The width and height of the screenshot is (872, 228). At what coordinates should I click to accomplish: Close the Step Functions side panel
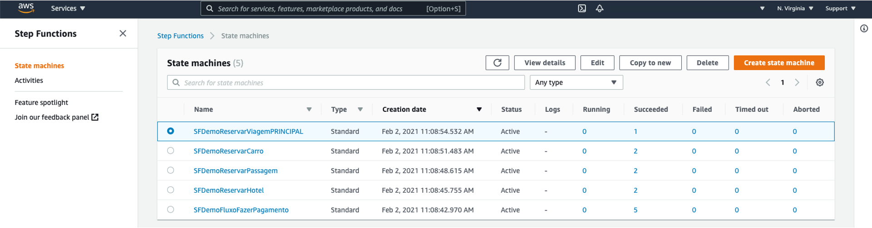tap(123, 33)
